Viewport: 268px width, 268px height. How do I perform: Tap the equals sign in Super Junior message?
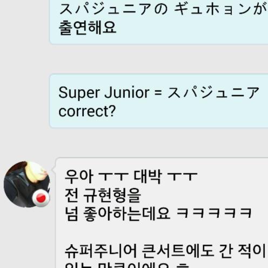point(158,93)
